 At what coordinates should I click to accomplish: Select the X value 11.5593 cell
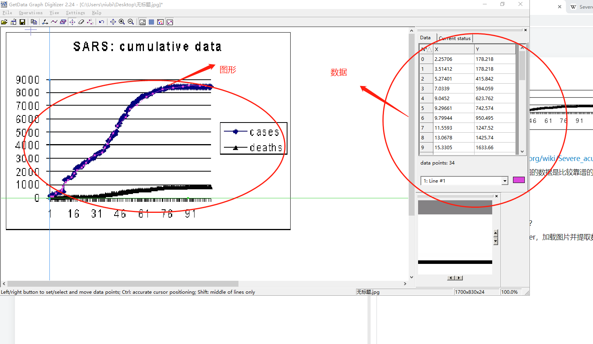tap(453, 128)
